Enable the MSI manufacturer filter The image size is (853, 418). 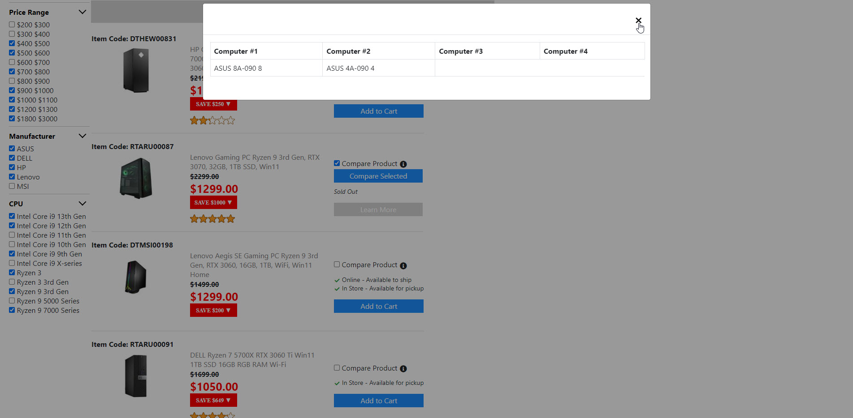(x=12, y=186)
